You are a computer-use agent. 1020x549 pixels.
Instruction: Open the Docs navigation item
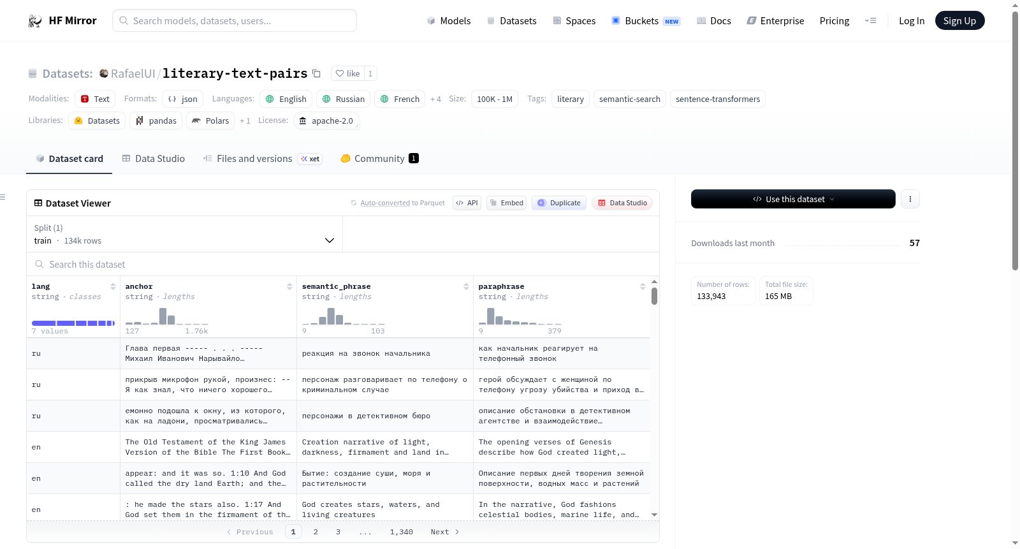(714, 21)
